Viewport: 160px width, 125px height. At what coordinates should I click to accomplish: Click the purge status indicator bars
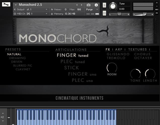[92, 14]
